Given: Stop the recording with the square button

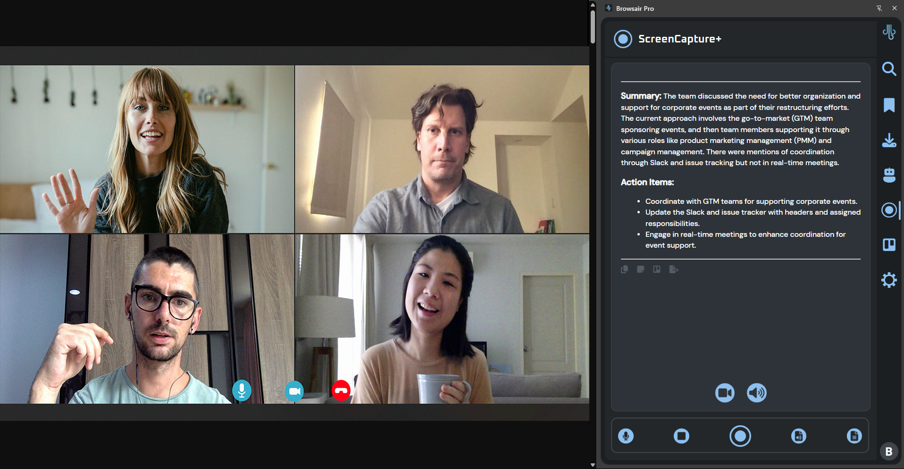Looking at the screenshot, I should 681,436.
